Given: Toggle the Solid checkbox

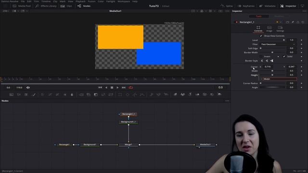Looking at the screenshot, I should [284, 57].
